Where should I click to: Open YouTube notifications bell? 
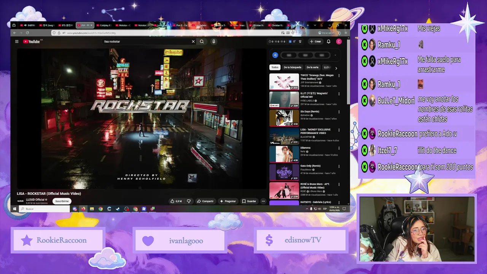tap(329, 41)
